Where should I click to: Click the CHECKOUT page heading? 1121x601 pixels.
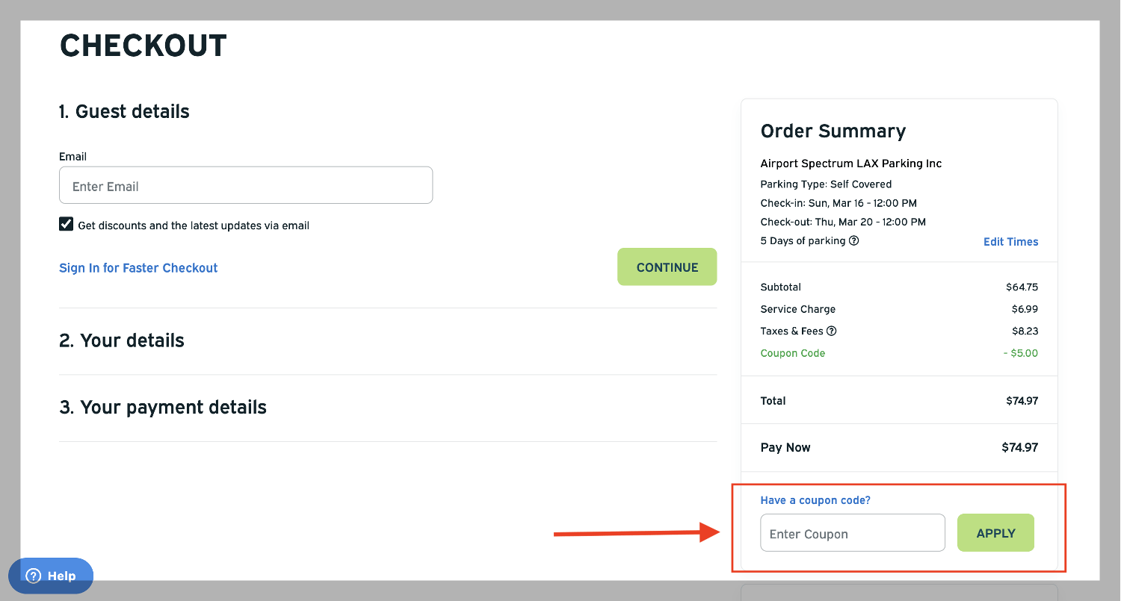[x=143, y=46]
